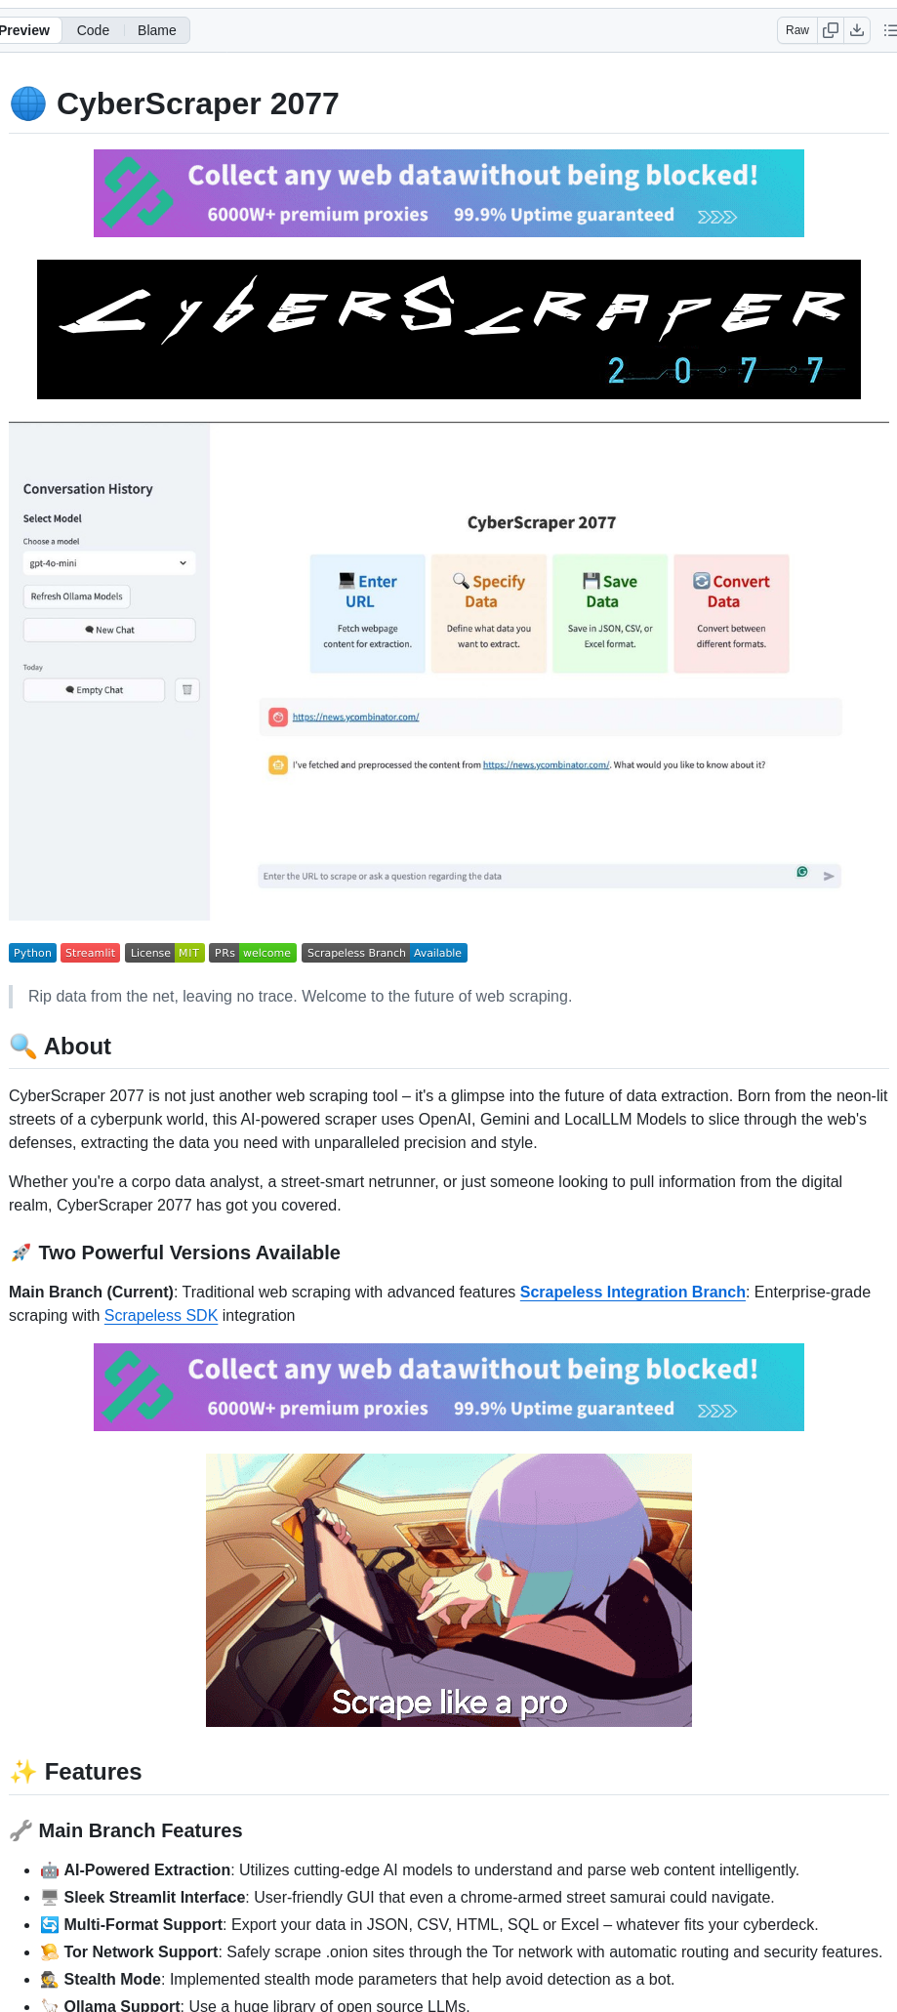Click Refresh Ollama Models
Screen dimensions: 897x2012
(76, 596)
